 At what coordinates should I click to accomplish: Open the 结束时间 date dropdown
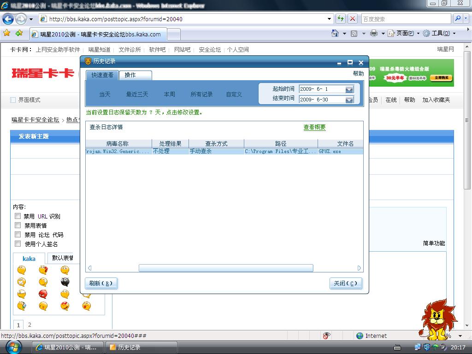point(349,100)
